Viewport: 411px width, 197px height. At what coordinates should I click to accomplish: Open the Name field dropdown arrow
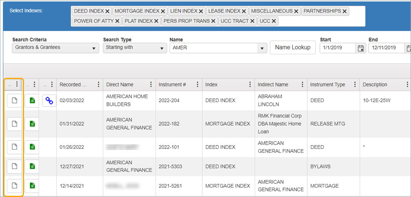point(261,48)
